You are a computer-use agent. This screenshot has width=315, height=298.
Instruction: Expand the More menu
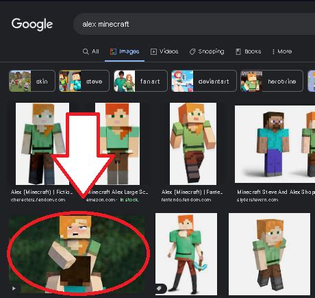(x=282, y=51)
